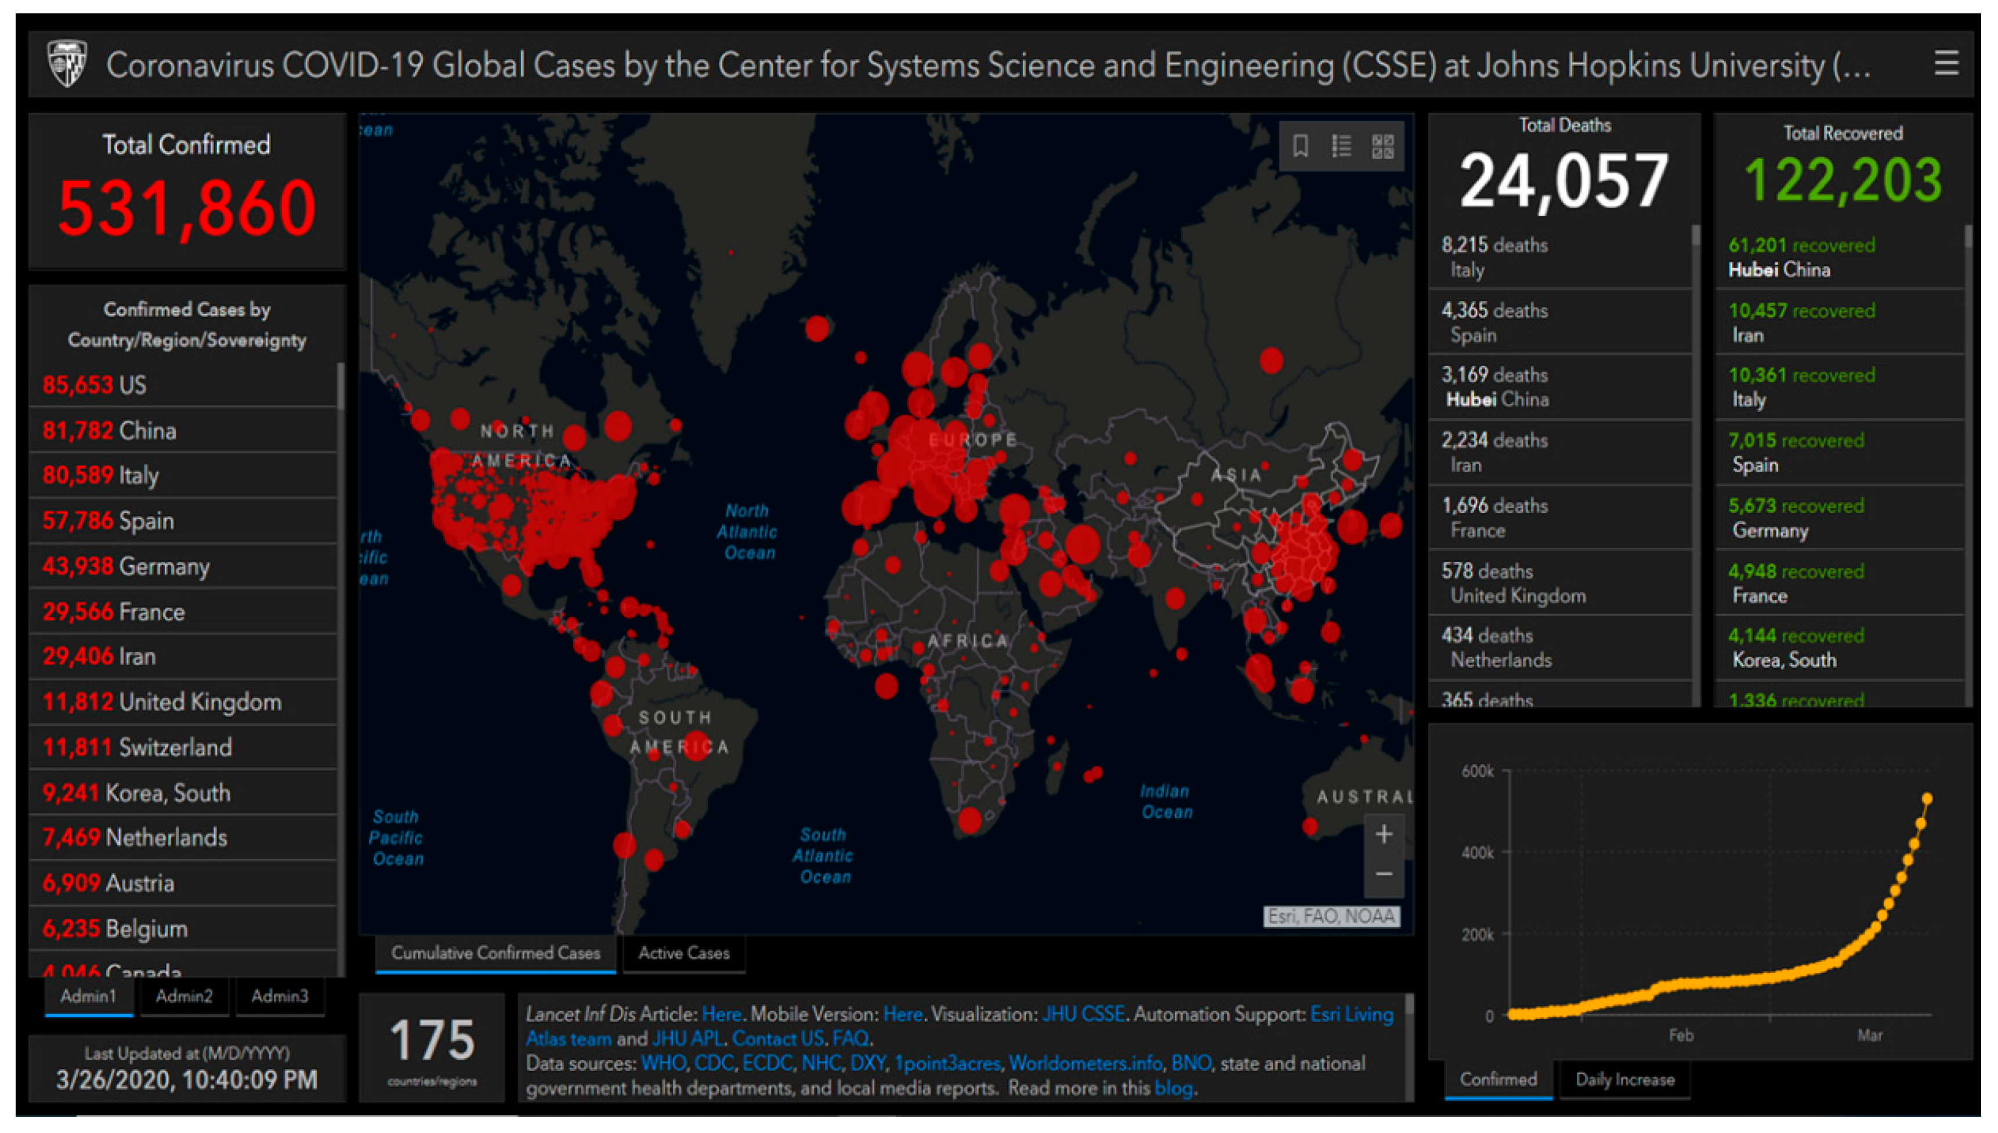Follow the JHU APL link
Screen dimensions: 1998x1133
point(688,1039)
